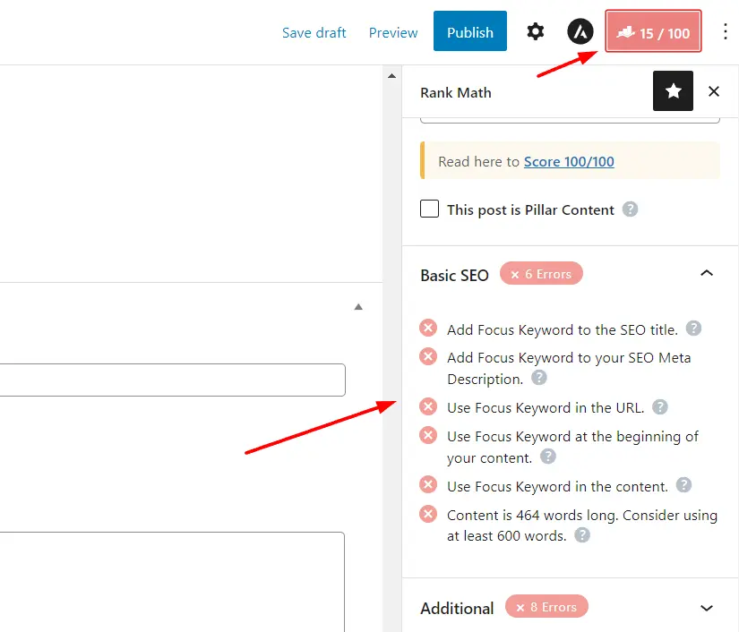Open the settings gear icon
The width and height of the screenshot is (739, 632).
(x=536, y=32)
